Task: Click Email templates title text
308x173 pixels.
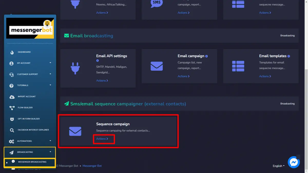Action: pyautogui.click(x=273, y=56)
